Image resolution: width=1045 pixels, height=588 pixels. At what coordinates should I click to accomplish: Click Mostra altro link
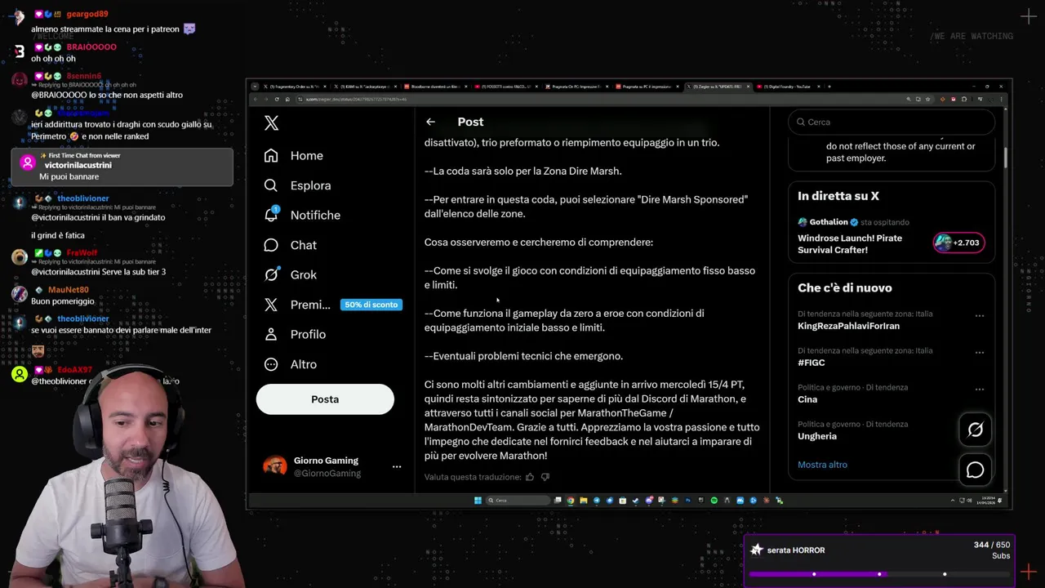click(822, 465)
